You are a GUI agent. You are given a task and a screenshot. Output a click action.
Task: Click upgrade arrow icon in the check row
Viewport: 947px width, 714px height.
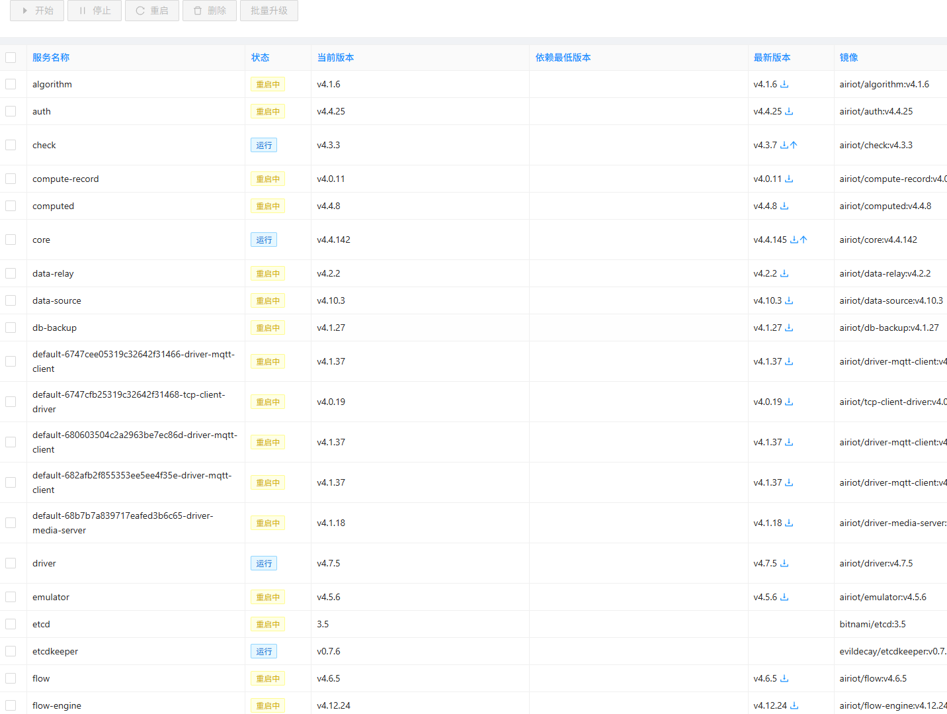tap(794, 145)
